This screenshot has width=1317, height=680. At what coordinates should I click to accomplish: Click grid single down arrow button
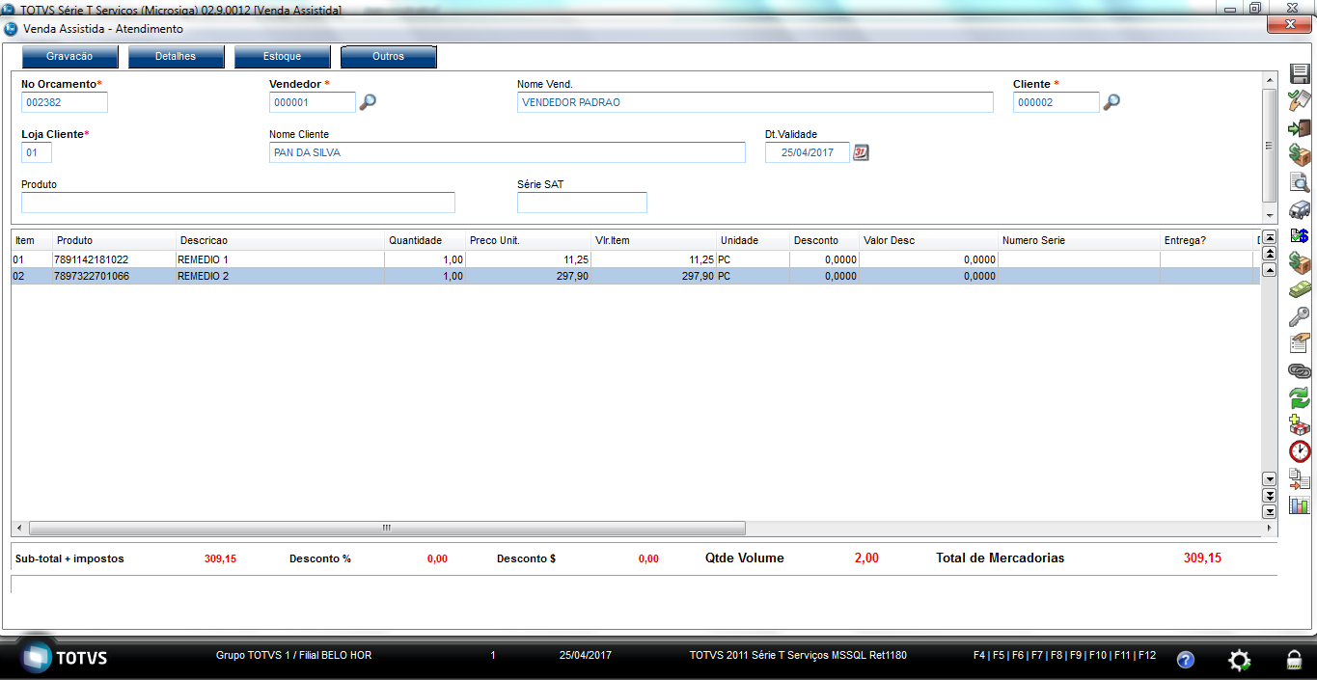(1270, 478)
